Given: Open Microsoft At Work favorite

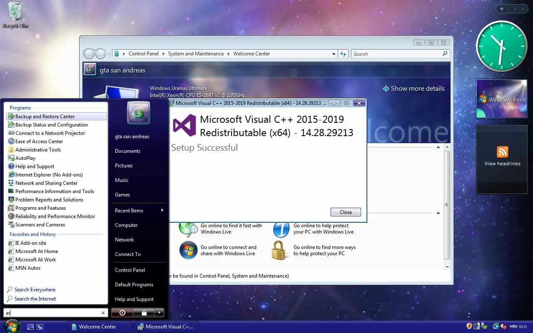Looking at the screenshot, I should (32, 260).
